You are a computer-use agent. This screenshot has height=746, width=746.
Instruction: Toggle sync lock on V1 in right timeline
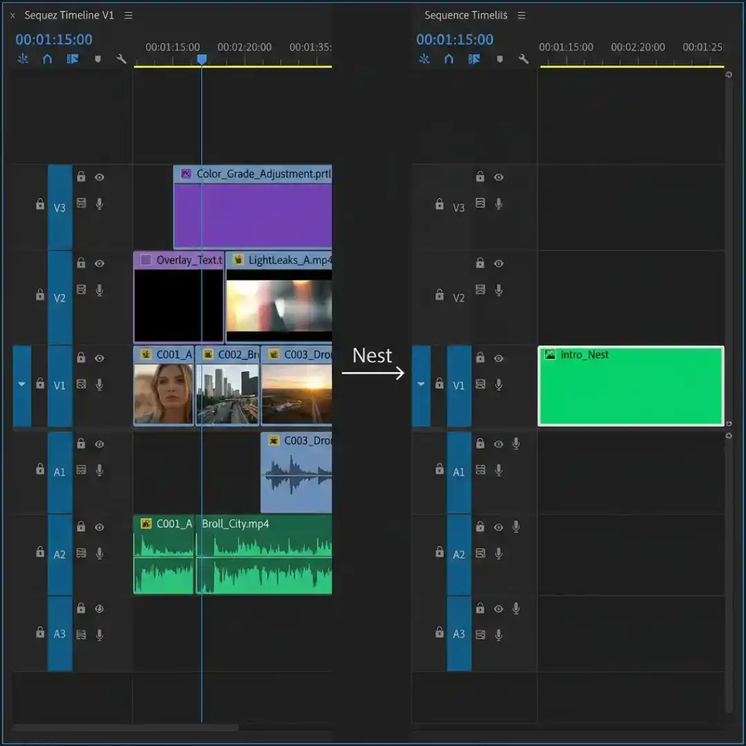(x=481, y=384)
